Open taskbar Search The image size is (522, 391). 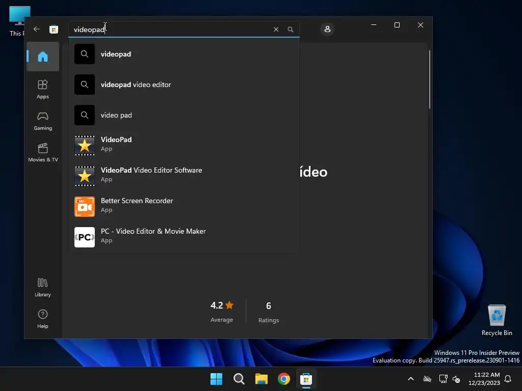(239, 379)
